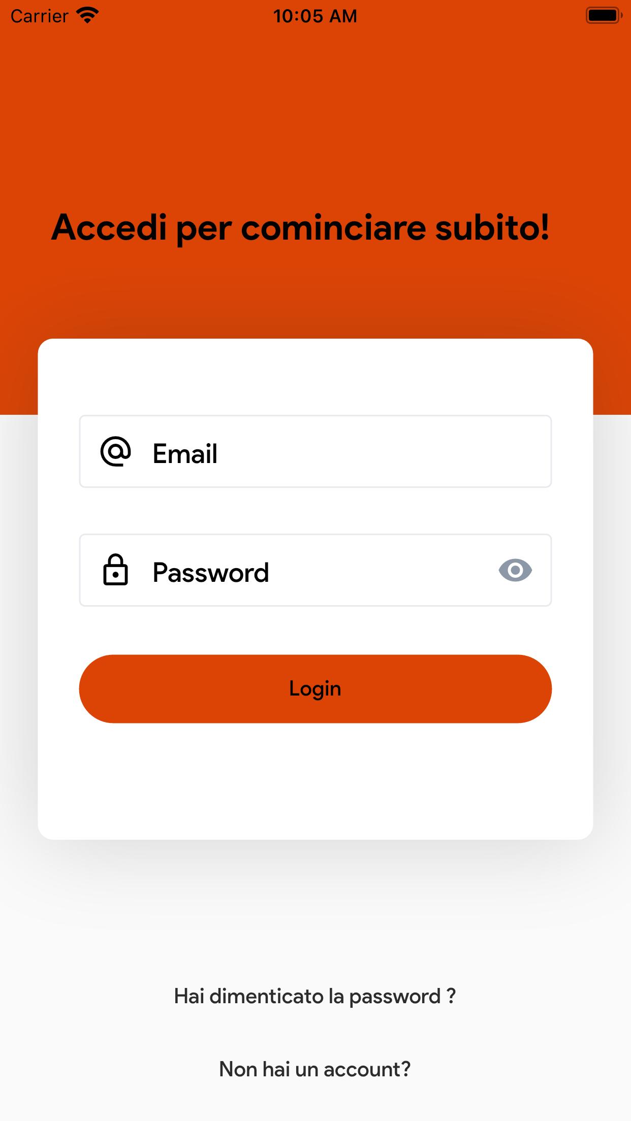Open 'Hai dimenticato la password ?' link
The image size is (631, 1121).
pos(315,996)
